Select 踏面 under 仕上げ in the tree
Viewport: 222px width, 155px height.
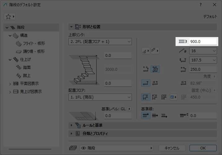click(27, 67)
